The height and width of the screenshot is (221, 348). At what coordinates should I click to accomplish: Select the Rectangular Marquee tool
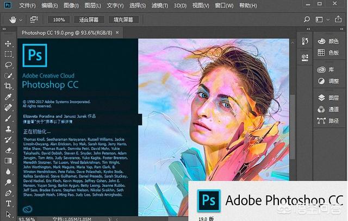[x=8, y=54]
